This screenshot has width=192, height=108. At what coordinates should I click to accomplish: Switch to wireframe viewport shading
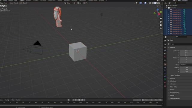153,3
